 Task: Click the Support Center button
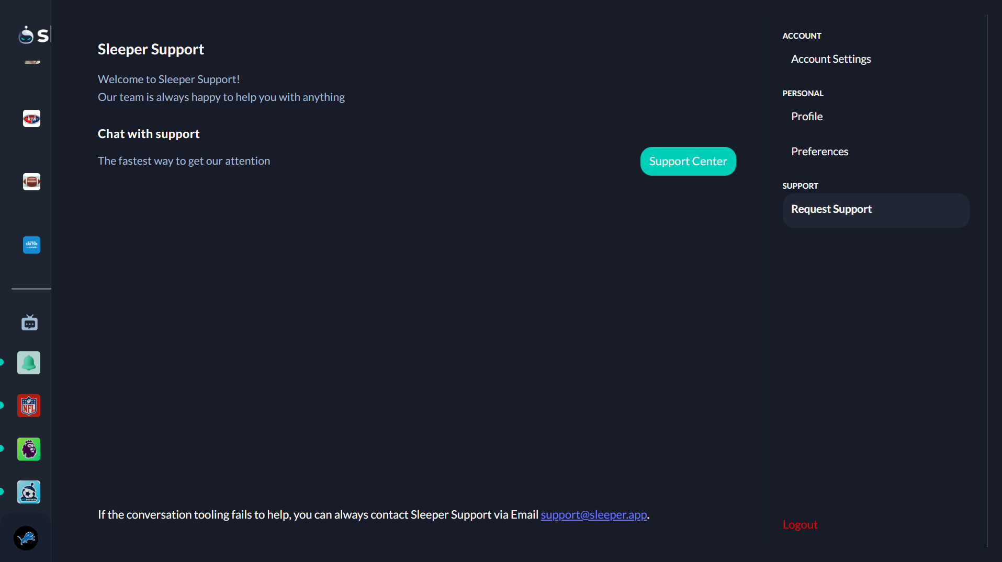[688, 161]
